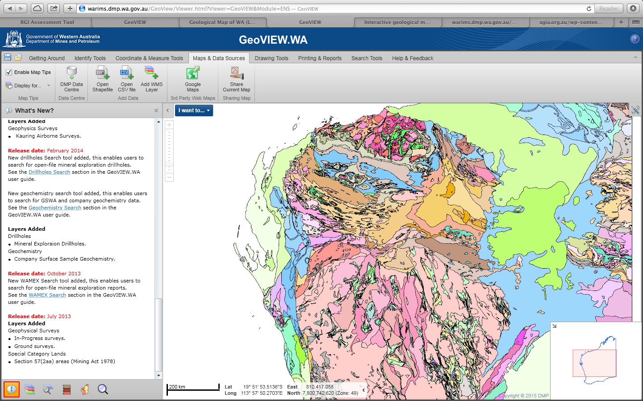Click the overview map red extent box
The width and height of the screenshot is (643, 401).
coord(594,363)
